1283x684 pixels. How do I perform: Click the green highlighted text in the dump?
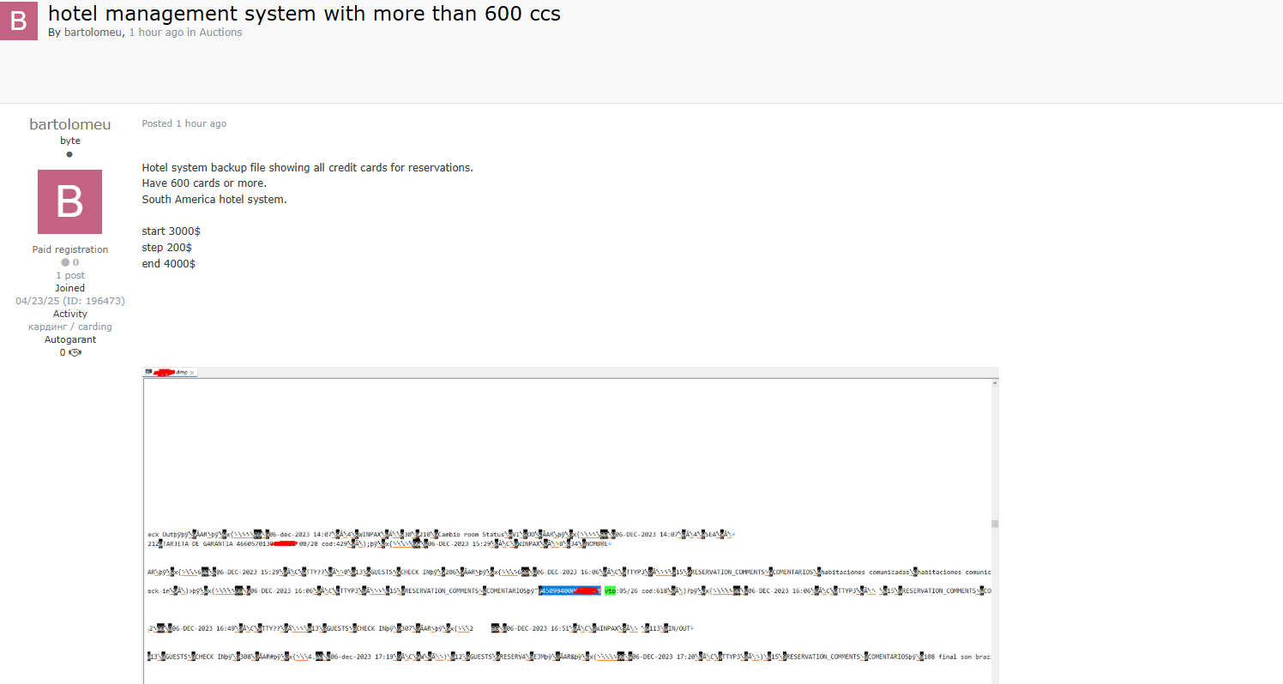click(x=610, y=591)
